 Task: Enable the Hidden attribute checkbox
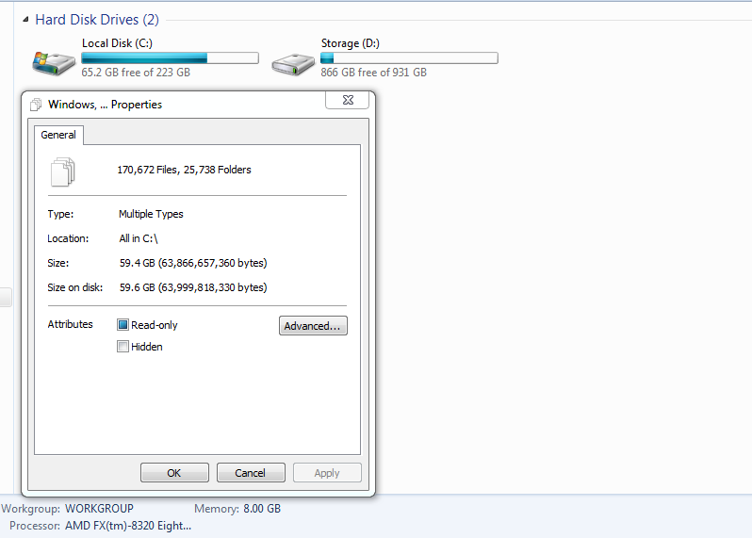pos(123,346)
